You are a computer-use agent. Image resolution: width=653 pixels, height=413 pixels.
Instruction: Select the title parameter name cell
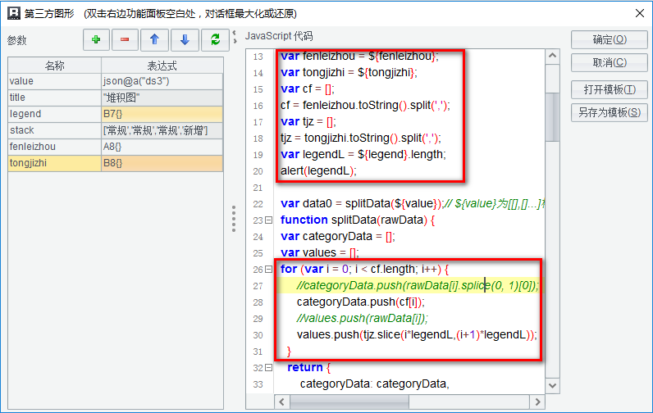(55, 98)
